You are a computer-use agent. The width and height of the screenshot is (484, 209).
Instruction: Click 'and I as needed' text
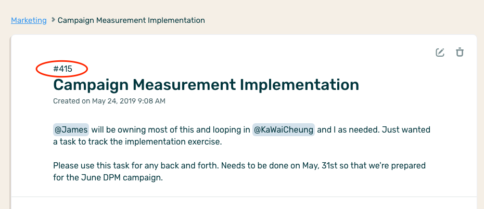point(348,129)
